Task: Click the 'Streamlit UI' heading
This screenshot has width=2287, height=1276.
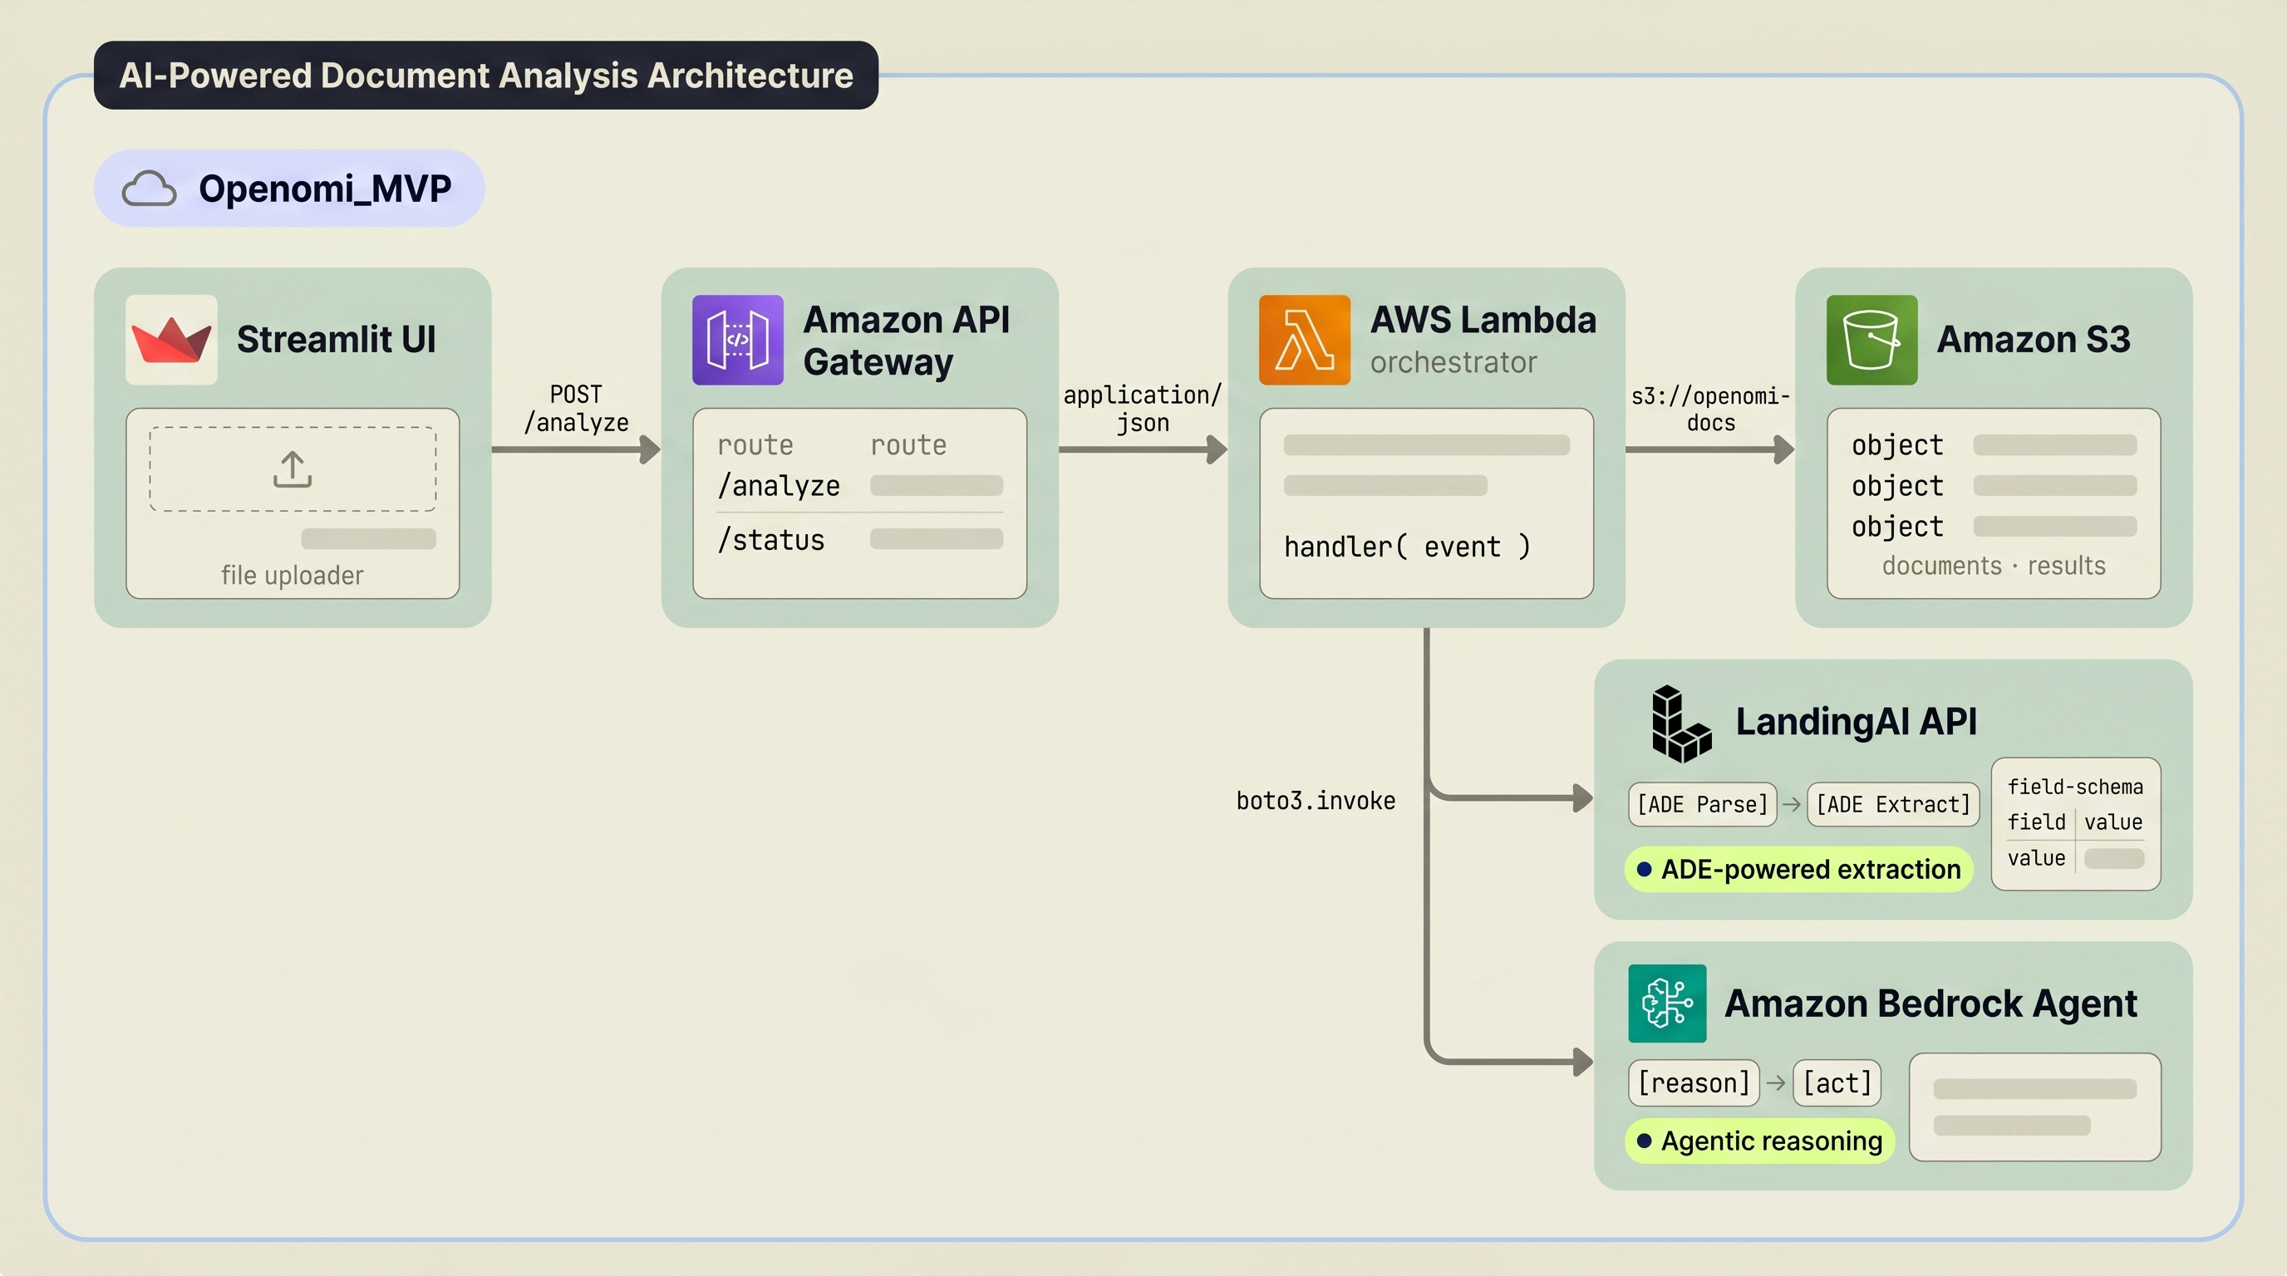Action: coord(337,339)
